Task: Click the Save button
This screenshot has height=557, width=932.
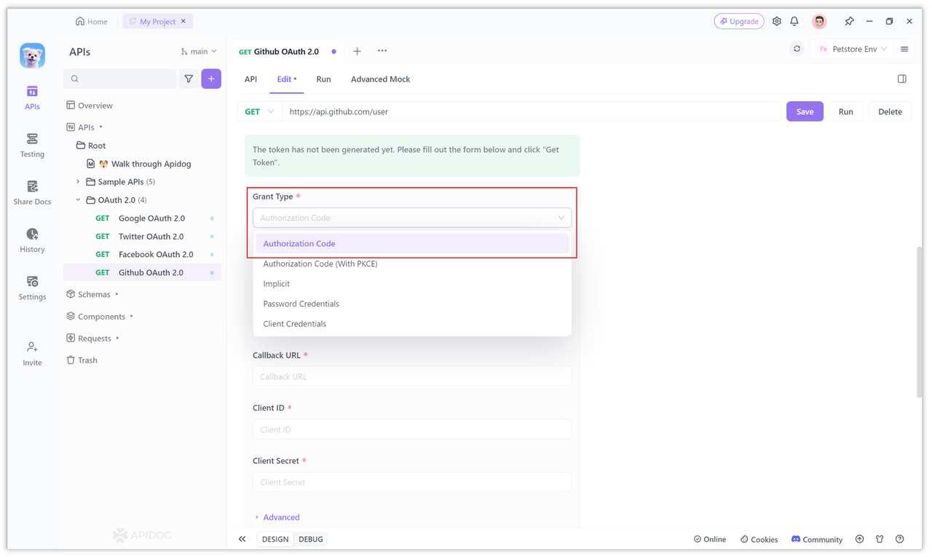Action: tap(805, 111)
